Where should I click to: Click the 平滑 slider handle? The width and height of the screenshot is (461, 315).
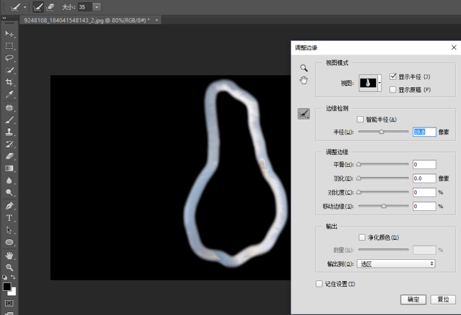358,164
